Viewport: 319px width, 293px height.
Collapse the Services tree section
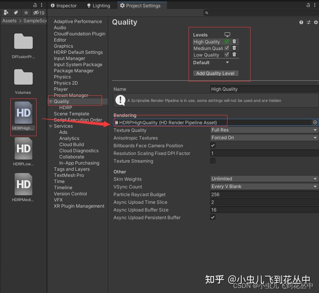(x=50, y=126)
